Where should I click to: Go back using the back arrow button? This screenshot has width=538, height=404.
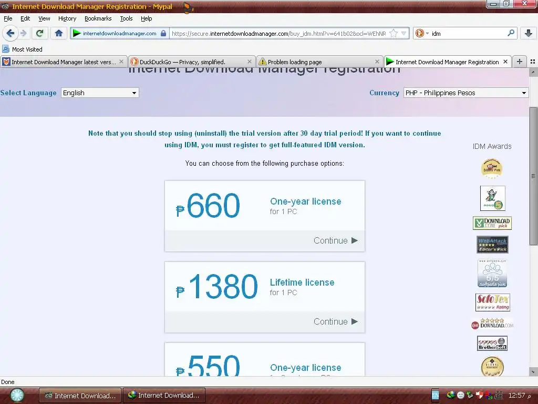(10, 33)
